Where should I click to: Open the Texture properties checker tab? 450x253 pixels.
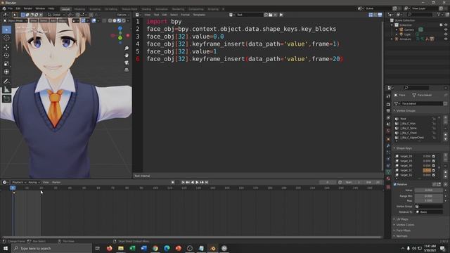click(x=388, y=187)
